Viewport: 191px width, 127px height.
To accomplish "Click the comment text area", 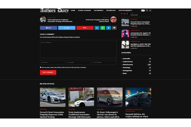I will coord(78,49).
